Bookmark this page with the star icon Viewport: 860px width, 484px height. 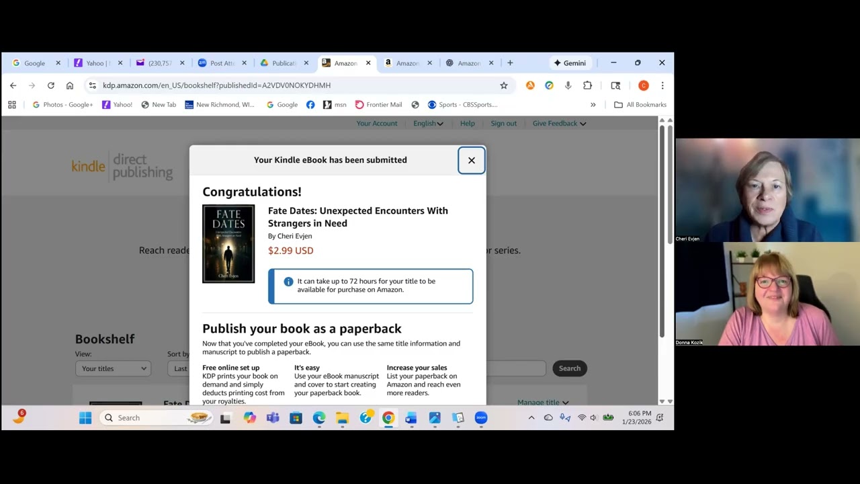(x=503, y=85)
